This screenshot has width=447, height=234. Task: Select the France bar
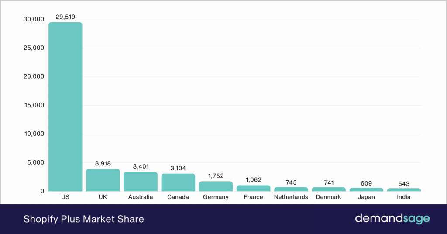[x=254, y=189]
